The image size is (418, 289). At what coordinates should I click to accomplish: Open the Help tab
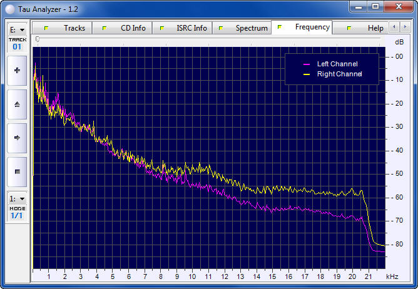360,28
